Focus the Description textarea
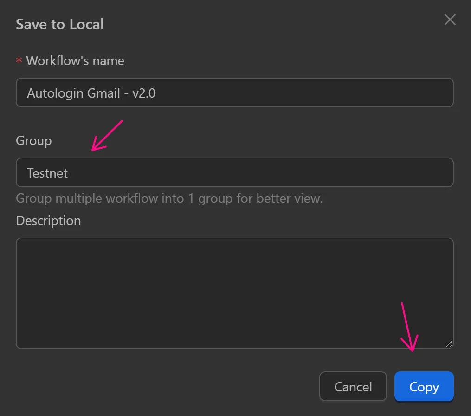This screenshot has height=416, width=471. click(x=234, y=293)
